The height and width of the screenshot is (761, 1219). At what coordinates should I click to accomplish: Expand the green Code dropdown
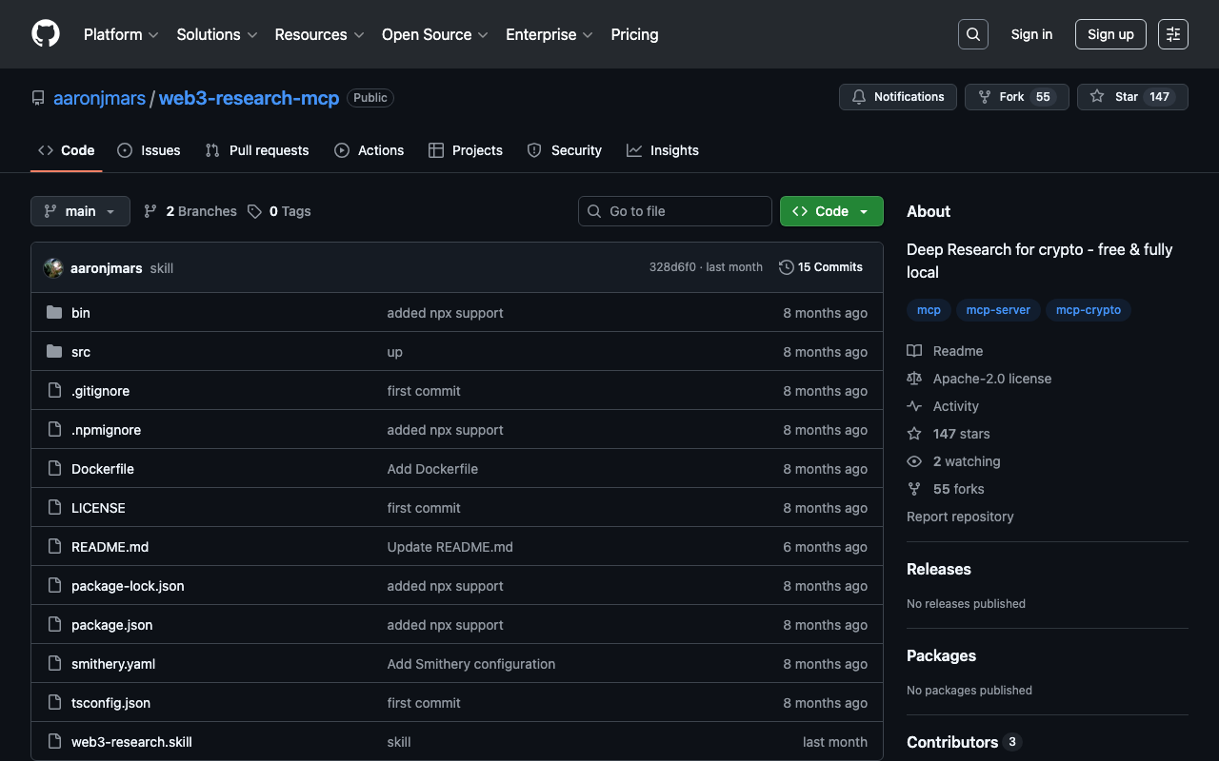830,211
